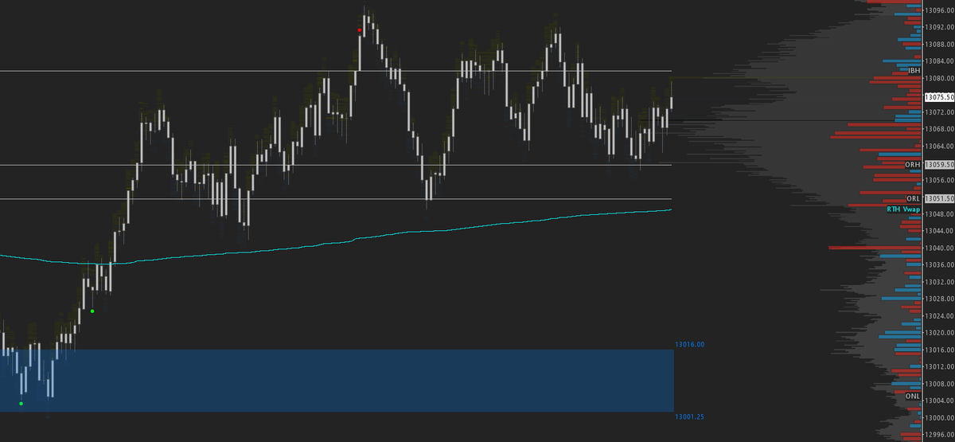
Task: Click the red dot marker at chart high
Action: 359,30
